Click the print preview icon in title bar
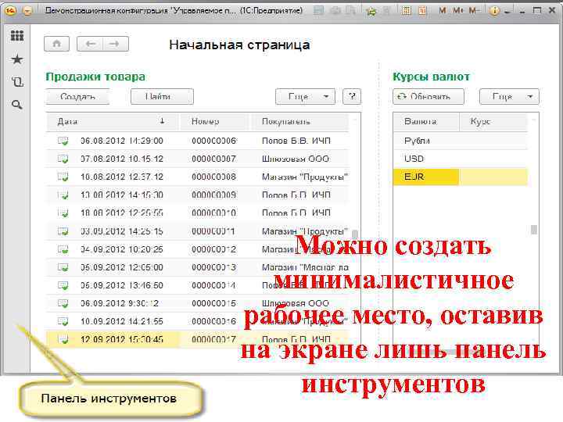Screen dimensions: 563x422 point(350,11)
